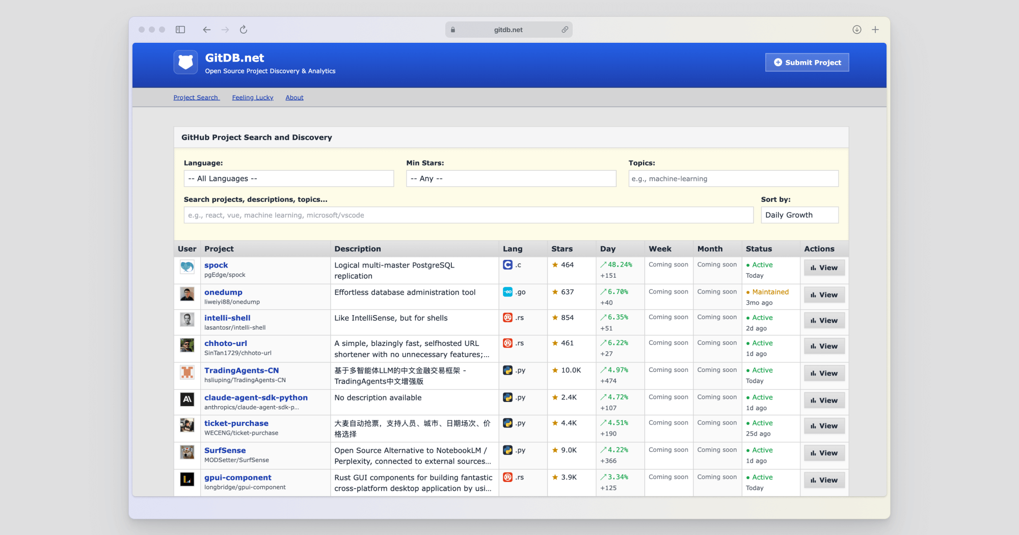Click the star icon next to 10.0K
The height and width of the screenshot is (535, 1019).
(x=554, y=370)
